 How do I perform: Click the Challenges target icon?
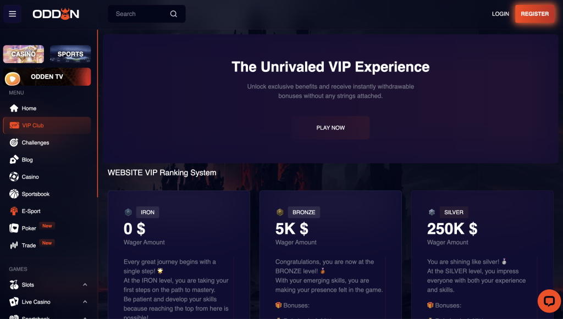(x=14, y=143)
